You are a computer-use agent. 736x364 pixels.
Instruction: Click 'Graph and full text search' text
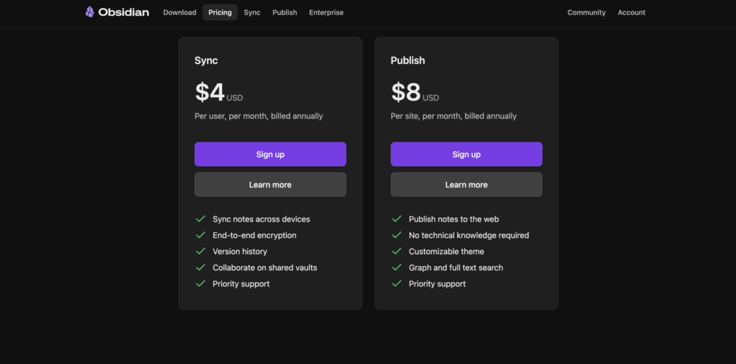tap(456, 268)
